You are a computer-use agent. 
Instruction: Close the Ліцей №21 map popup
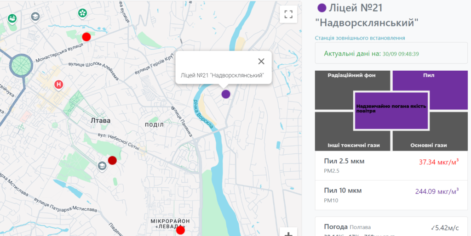pos(261,62)
